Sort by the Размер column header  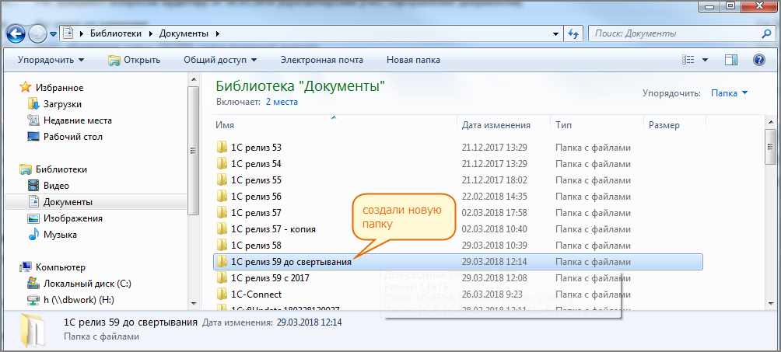(674, 125)
